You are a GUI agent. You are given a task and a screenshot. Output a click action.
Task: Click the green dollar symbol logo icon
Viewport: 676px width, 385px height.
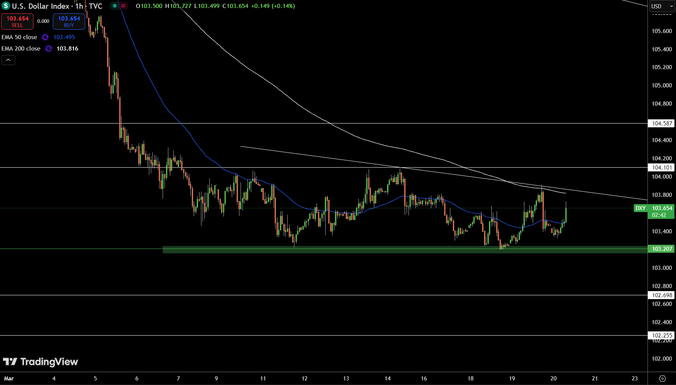coord(6,6)
